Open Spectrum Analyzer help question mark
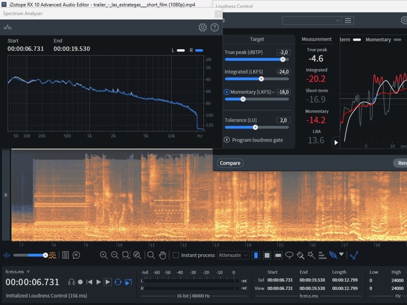The image size is (407, 305). tap(214, 28)
